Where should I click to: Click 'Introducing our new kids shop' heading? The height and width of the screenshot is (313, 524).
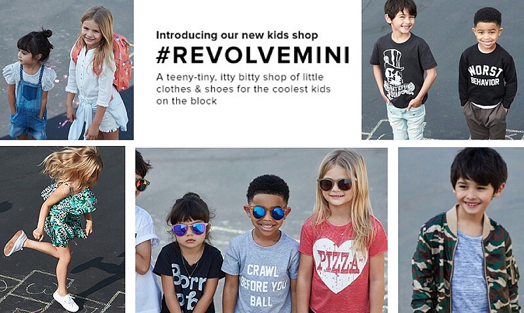point(237,35)
